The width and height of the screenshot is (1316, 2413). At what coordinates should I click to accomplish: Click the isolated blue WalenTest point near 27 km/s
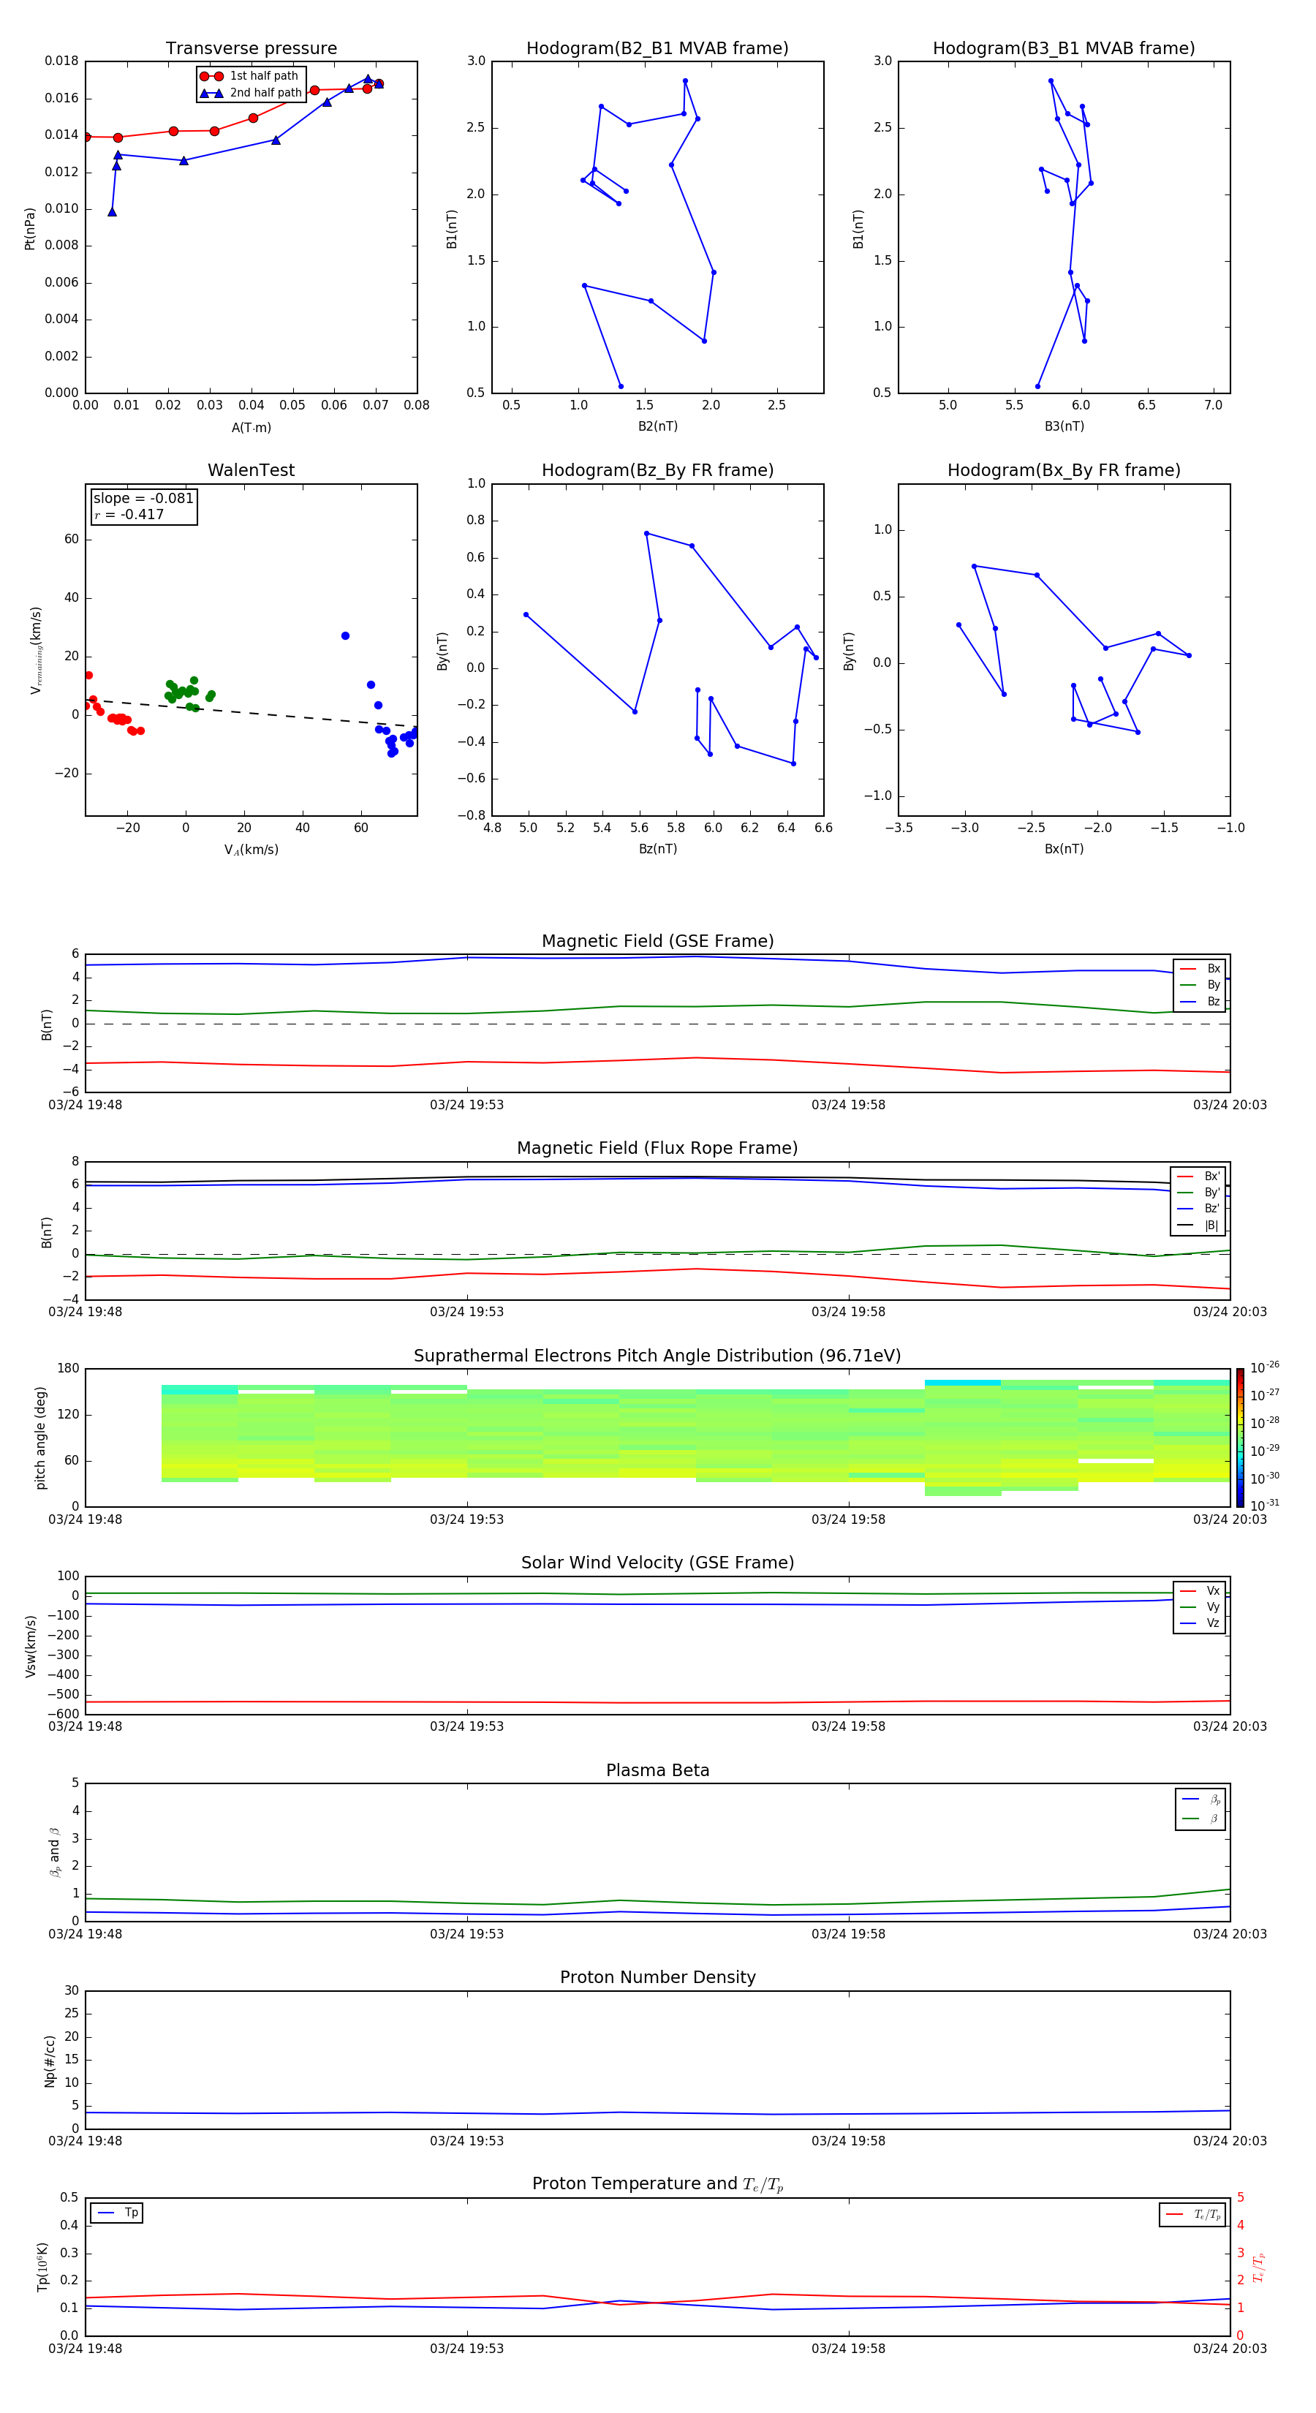click(344, 636)
